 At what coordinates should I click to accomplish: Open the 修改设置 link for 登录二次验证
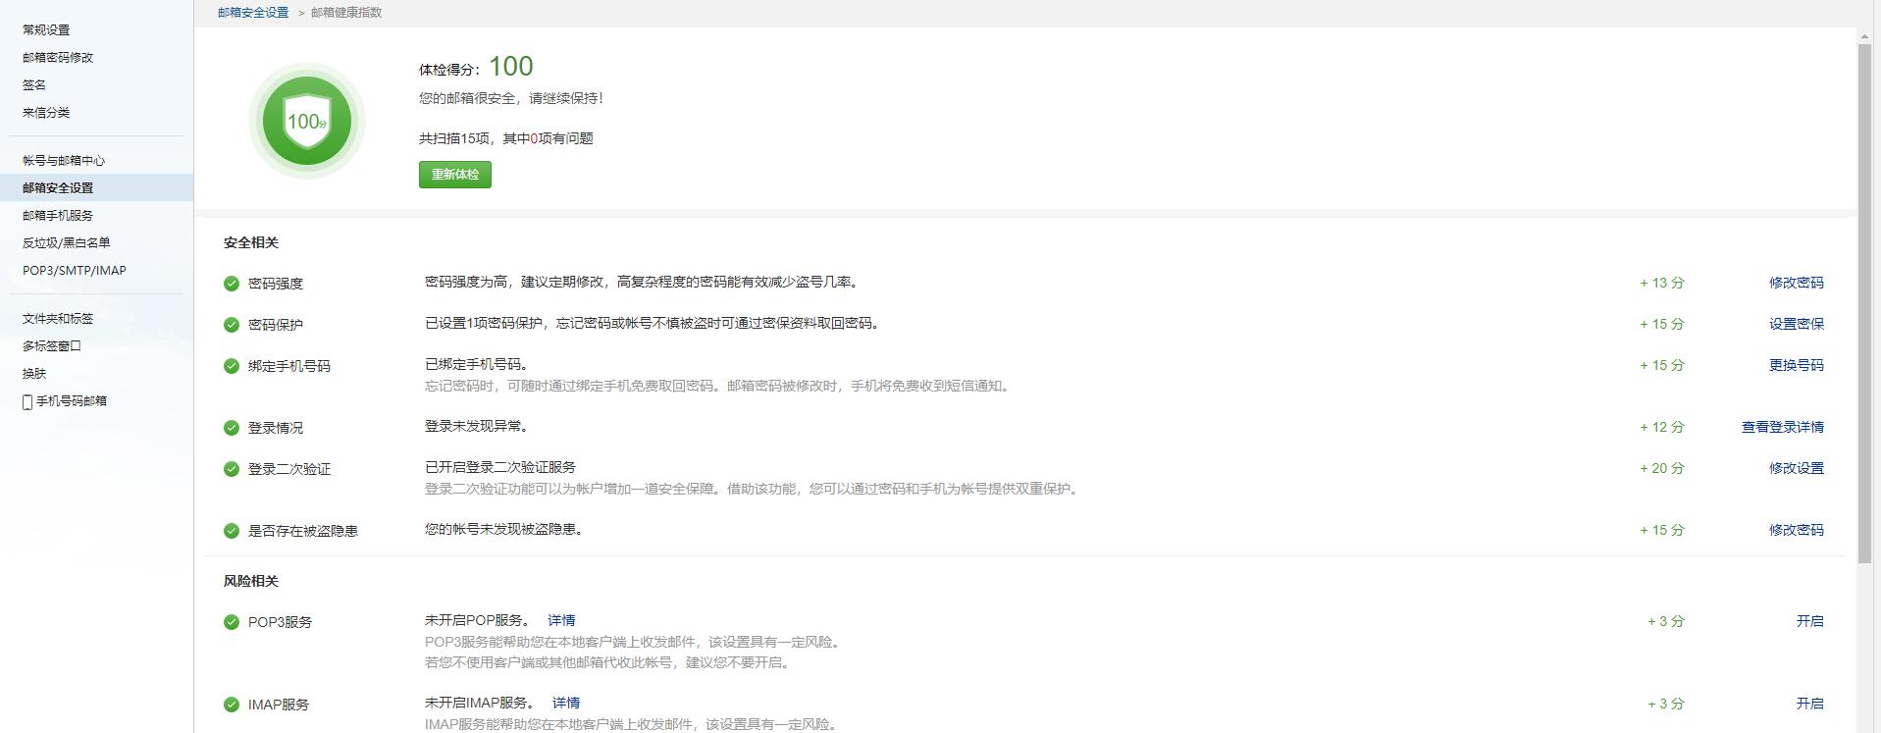click(1796, 468)
